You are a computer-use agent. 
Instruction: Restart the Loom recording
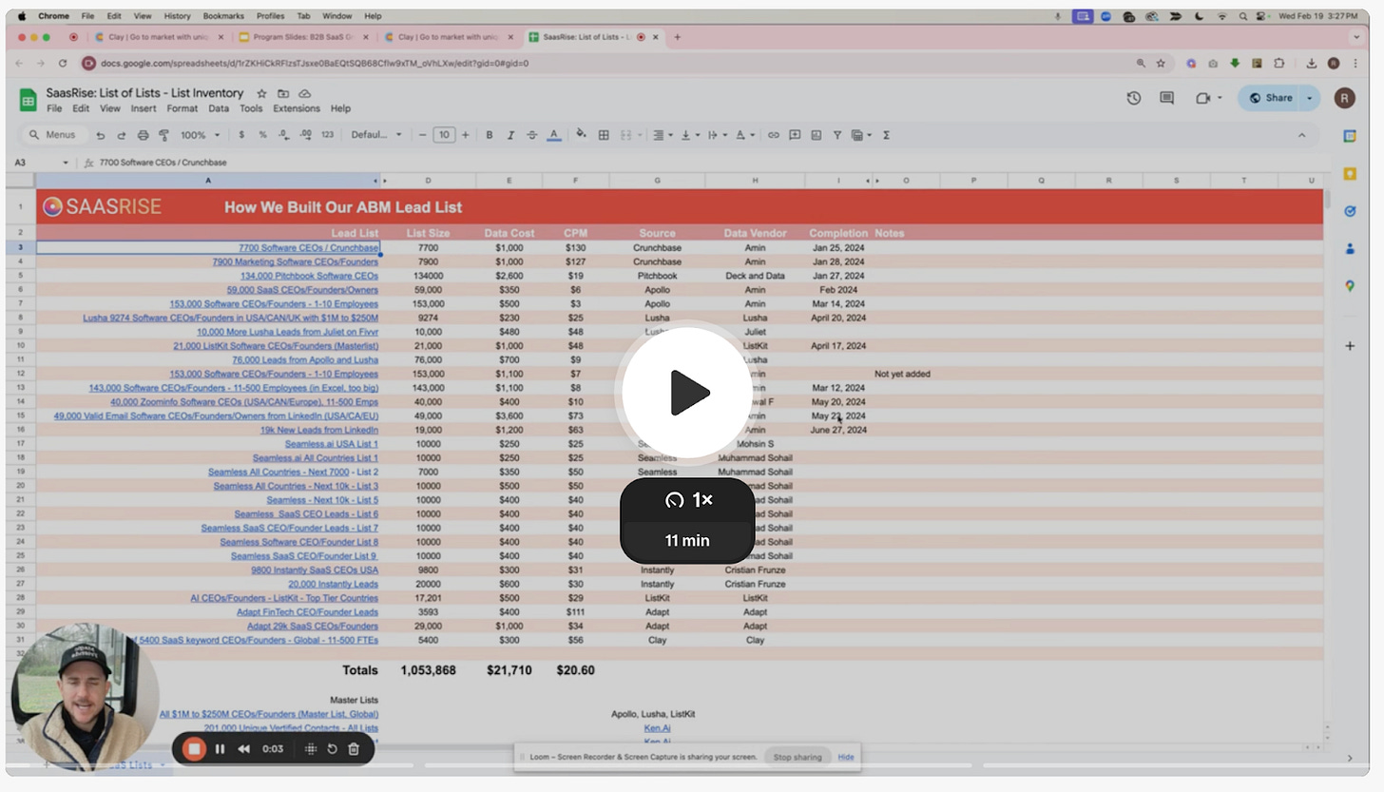click(x=332, y=749)
